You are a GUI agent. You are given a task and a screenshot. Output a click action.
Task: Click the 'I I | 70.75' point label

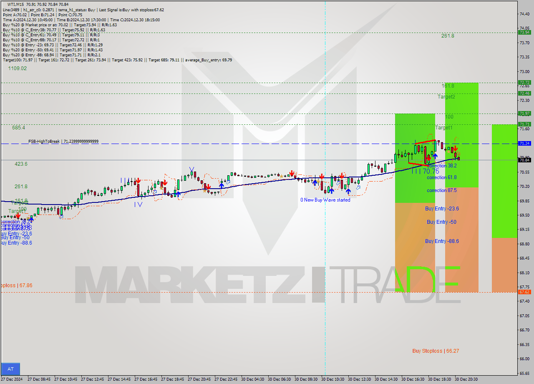[x=425, y=171]
